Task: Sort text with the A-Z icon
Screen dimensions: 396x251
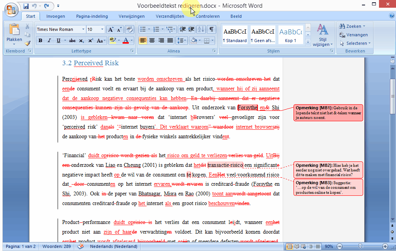Action: pyautogui.click(x=201, y=29)
